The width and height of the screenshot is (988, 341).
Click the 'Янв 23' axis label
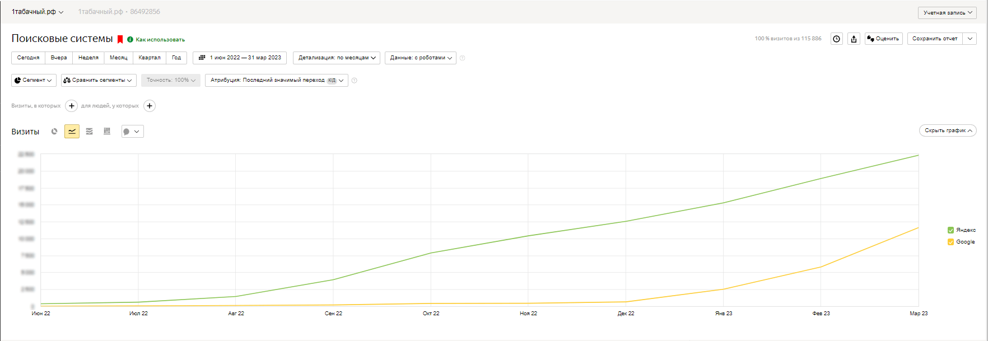click(x=724, y=314)
